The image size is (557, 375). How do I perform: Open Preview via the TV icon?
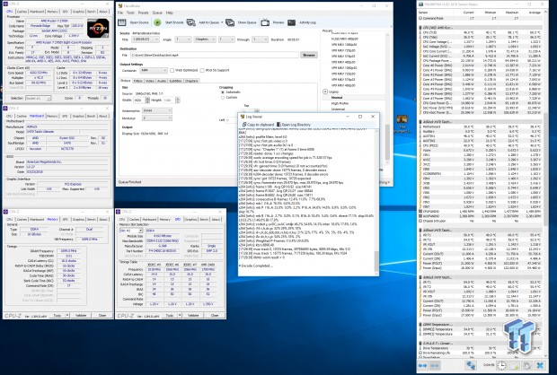265,22
